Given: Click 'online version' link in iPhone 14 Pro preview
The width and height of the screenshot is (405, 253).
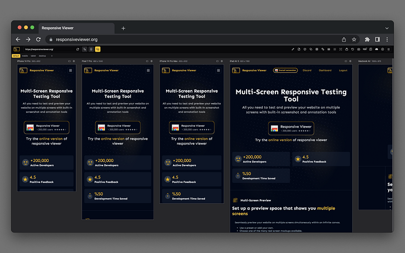Looking at the screenshot, I should pos(51,139).
